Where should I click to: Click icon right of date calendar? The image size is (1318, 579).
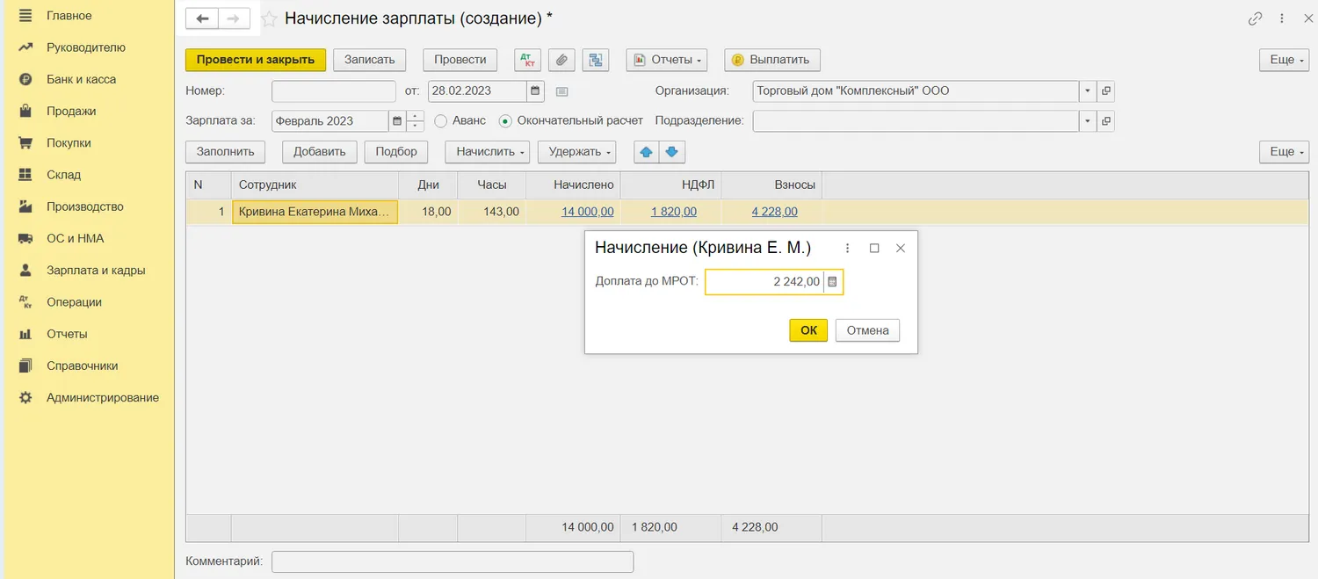pyautogui.click(x=562, y=90)
